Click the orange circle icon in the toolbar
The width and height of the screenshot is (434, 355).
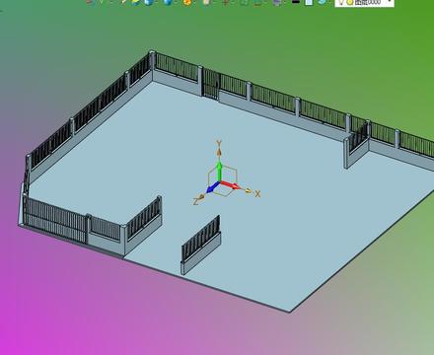click(x=186, y=2)
